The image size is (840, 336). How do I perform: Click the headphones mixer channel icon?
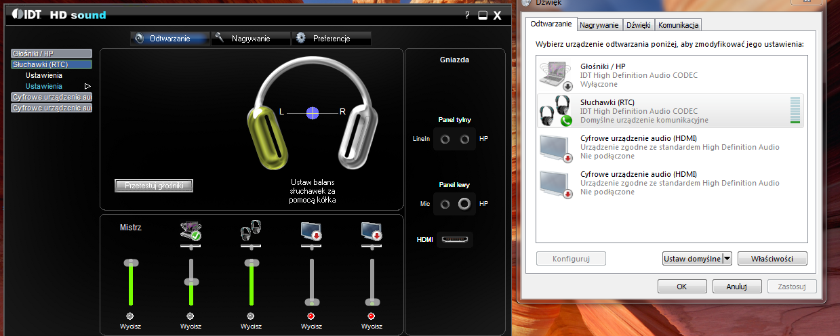point(251,232)
